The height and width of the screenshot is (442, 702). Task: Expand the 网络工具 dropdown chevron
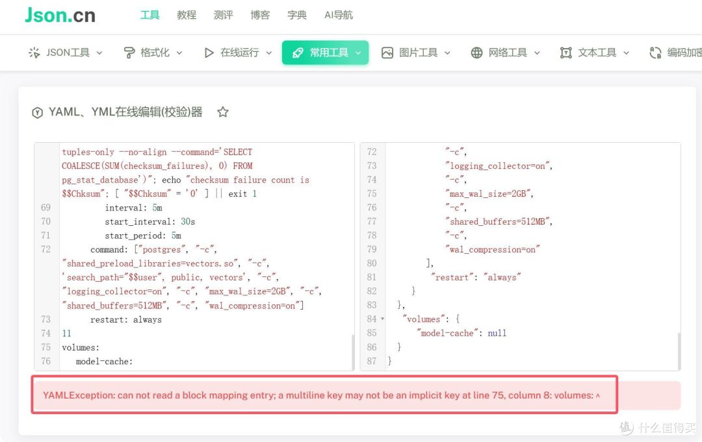click(537, 53)
